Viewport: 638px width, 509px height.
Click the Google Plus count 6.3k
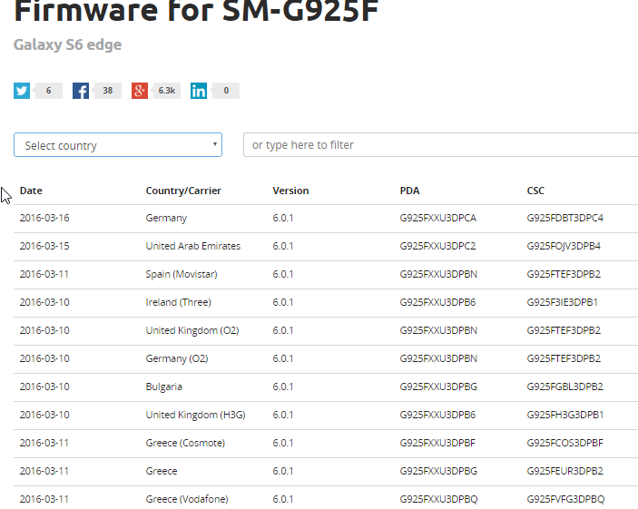[166, 91]
